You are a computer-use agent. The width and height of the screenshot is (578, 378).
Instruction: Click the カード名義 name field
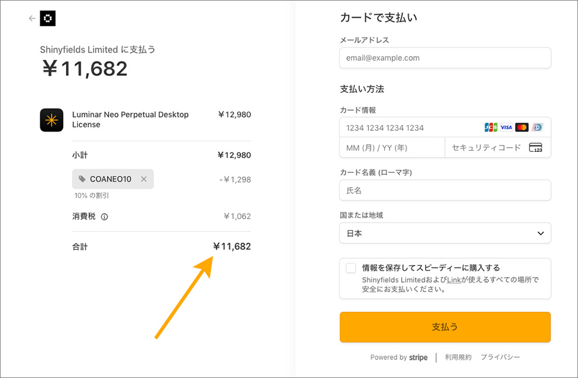pyautogui.click(x=445, y=190)
